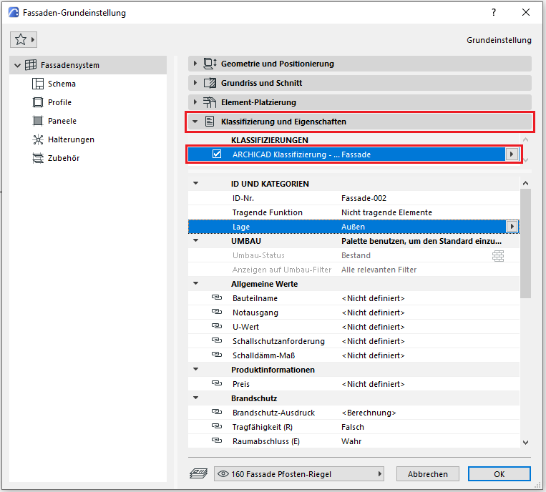Open the Zubehör settings page
The image size is (546, 492).
point(63,158)
